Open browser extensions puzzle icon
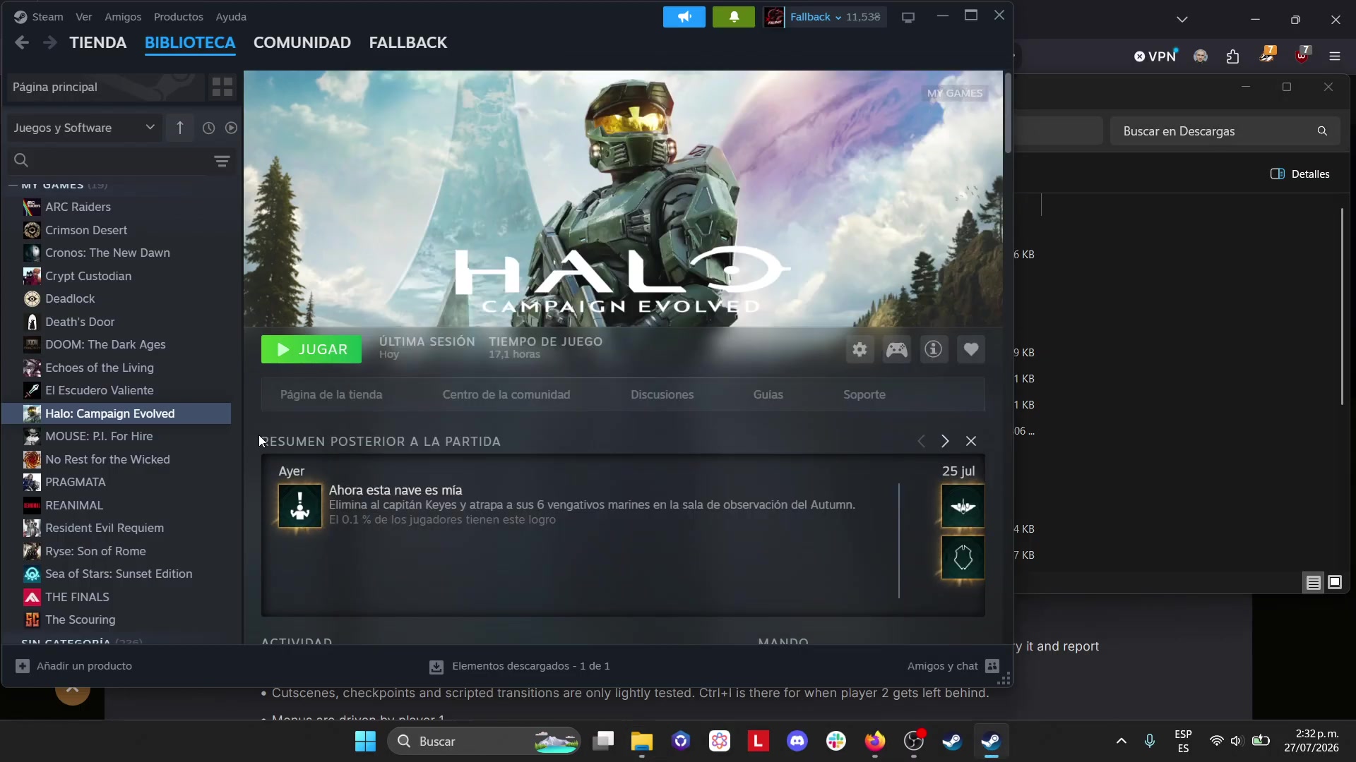1356x762 pixels. (x=1233, y=56)
